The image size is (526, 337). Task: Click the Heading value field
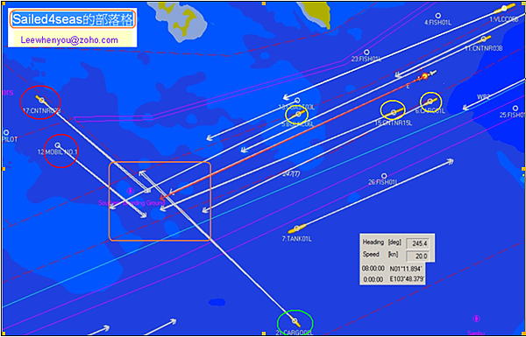417,243
